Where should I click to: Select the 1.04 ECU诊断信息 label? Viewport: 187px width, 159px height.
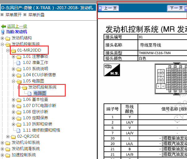[x=39, y=75]
